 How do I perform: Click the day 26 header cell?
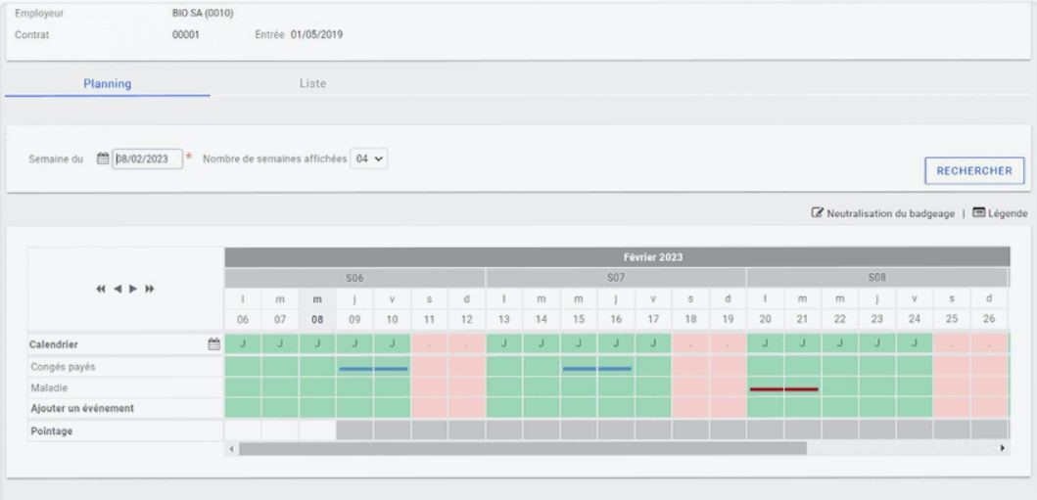pyautogui.click(x=989, y=318)
